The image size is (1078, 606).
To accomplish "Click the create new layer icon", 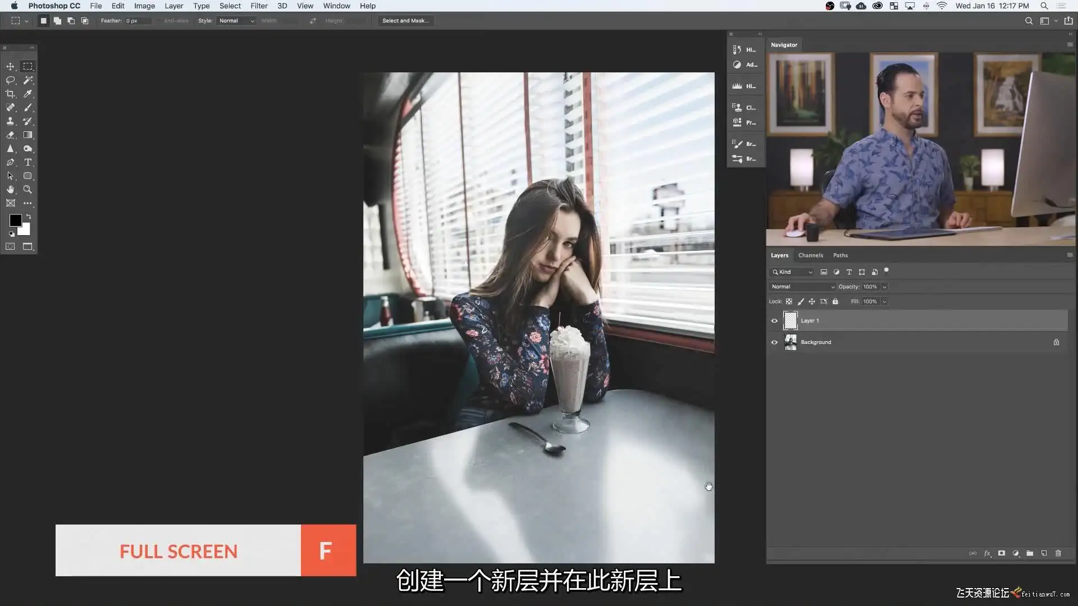I will (1044, 553).
